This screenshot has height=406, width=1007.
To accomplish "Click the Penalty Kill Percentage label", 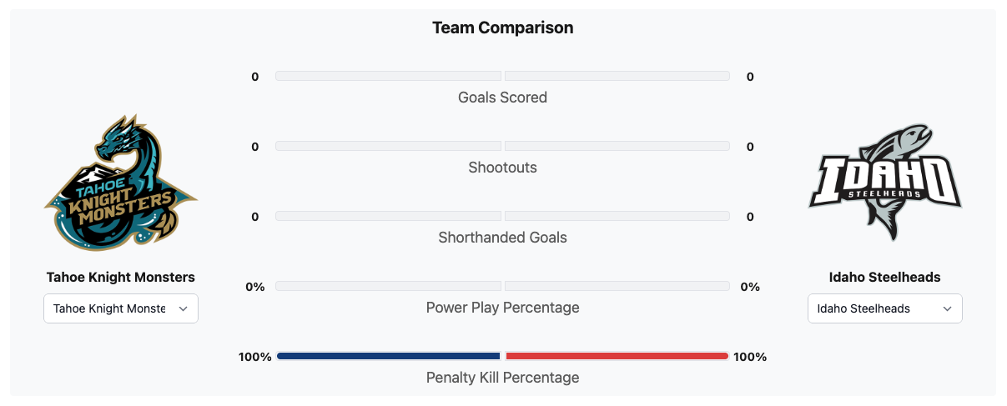I will coord(502,378).
